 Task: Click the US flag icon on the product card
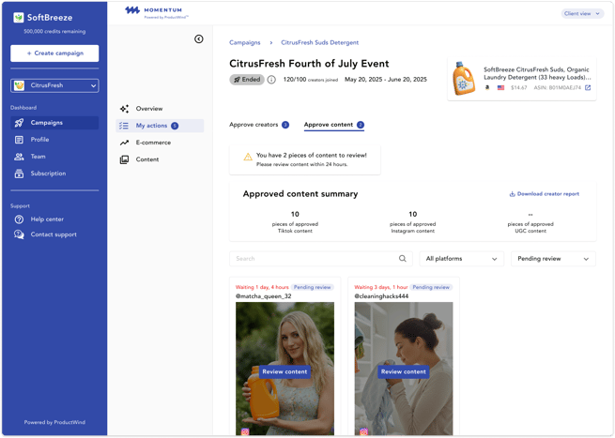click(x=500, y=88)
